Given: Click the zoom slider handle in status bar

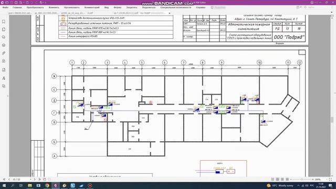Looking at the screenshot, I should coord(302,180).
